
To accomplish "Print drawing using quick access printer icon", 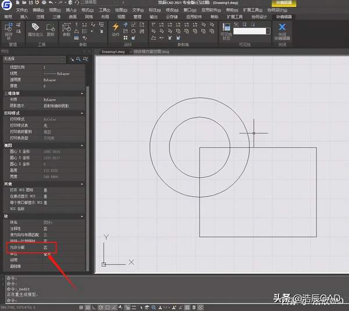I will 44,3.
